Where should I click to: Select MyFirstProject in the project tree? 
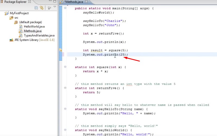coord(19,13)
